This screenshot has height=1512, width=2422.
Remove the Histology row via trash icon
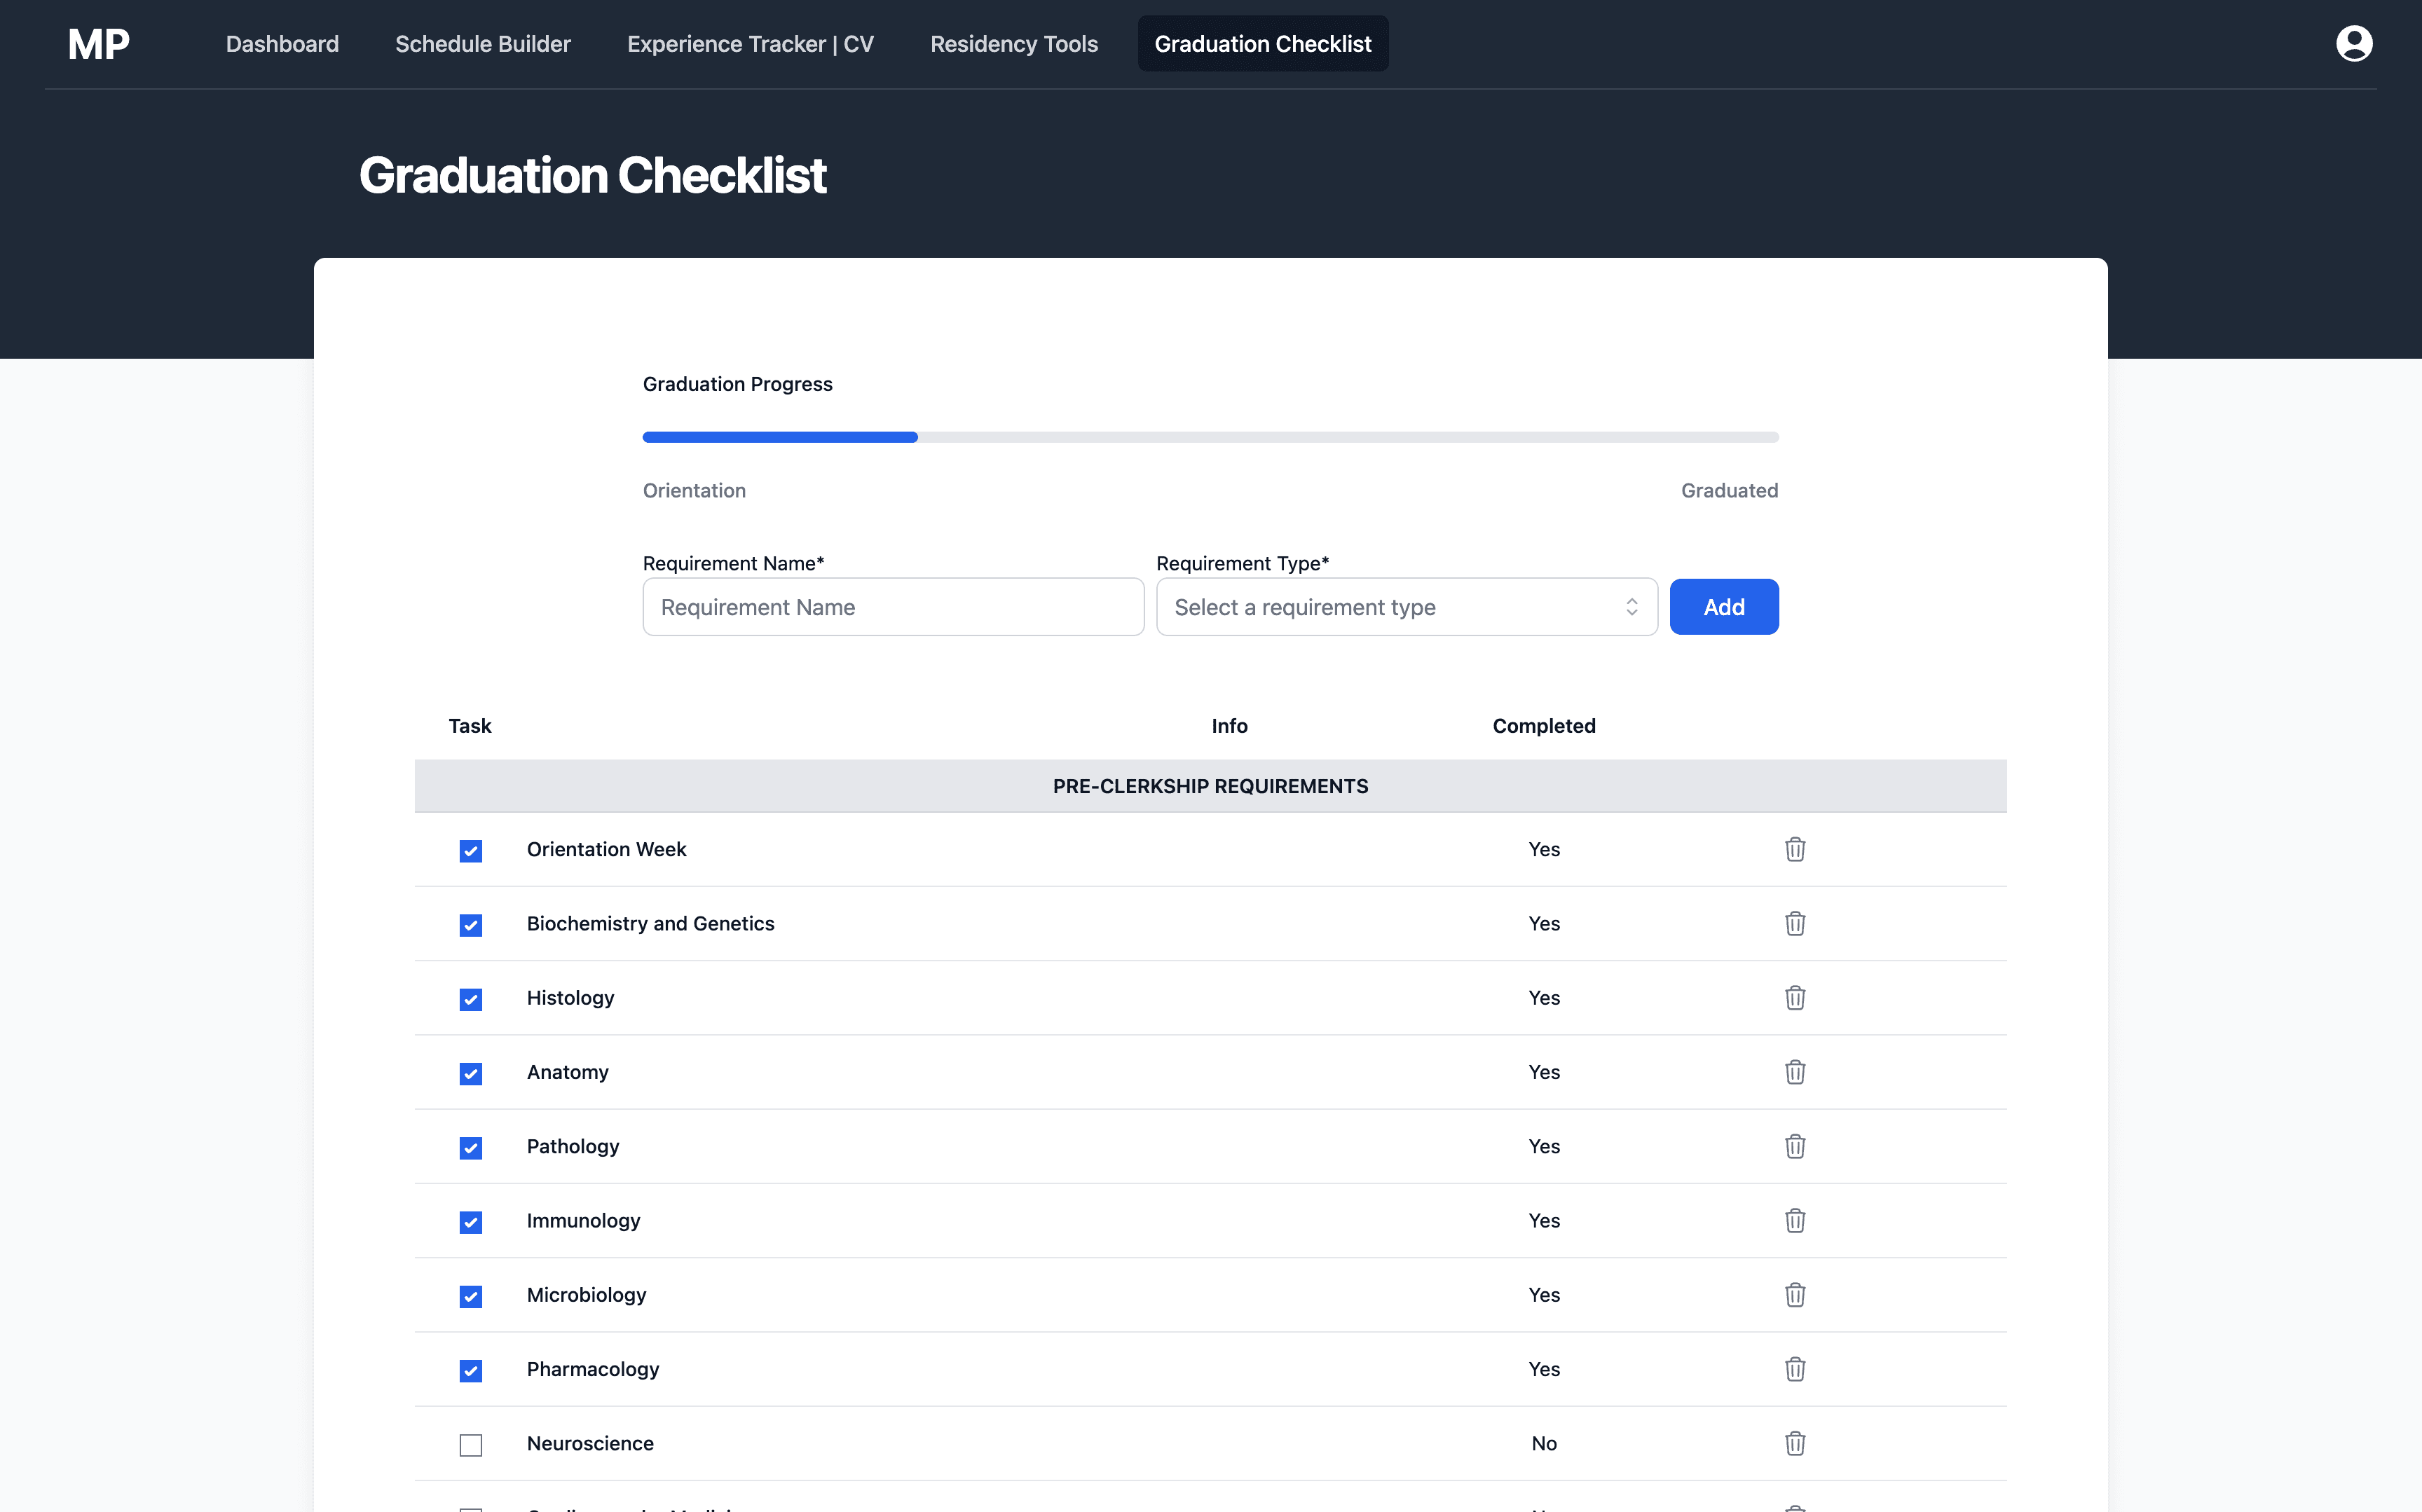(x=1795, y=998)
